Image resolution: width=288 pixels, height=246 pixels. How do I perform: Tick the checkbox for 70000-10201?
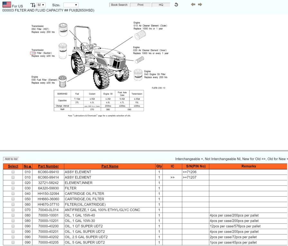13,221
